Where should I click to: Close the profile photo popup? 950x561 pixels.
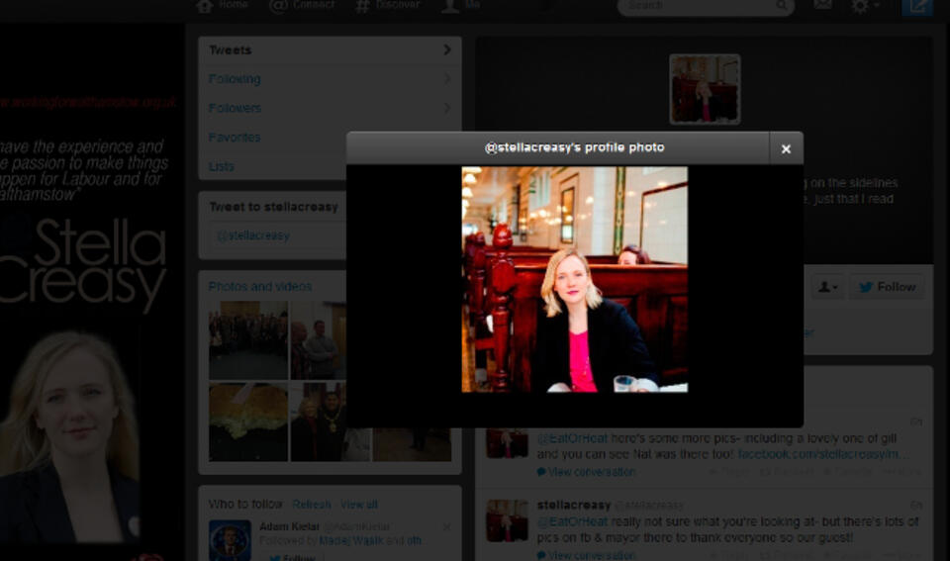(786, 148)
